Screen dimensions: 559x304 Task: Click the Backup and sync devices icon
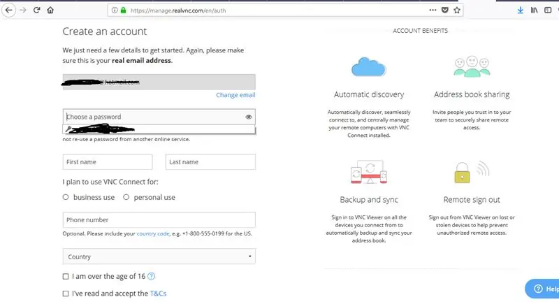click(x=369, y=172)
